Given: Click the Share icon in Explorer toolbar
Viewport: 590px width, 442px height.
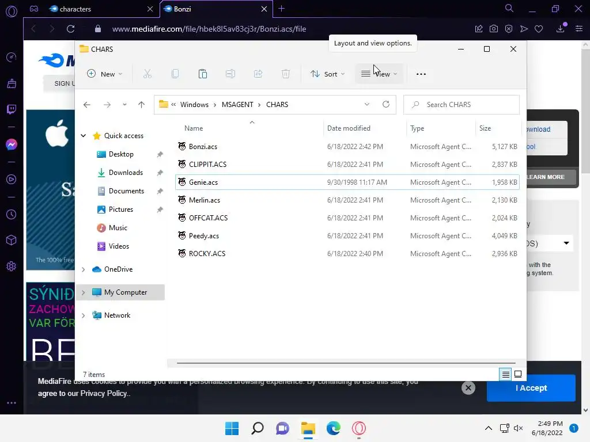Looking at the screenshot, I should pos(258,74).
